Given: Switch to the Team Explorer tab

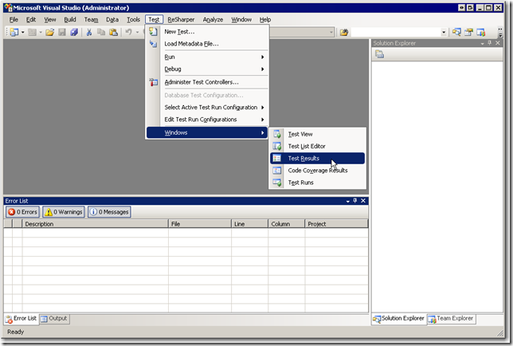Looking at the screenshot, I should (x=451, y=319).
